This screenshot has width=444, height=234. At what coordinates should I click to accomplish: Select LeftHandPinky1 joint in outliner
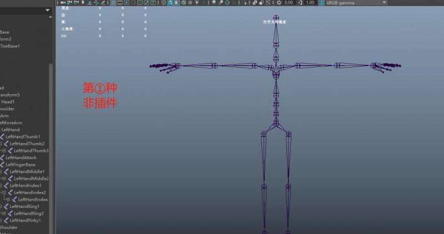click(25, 221)
